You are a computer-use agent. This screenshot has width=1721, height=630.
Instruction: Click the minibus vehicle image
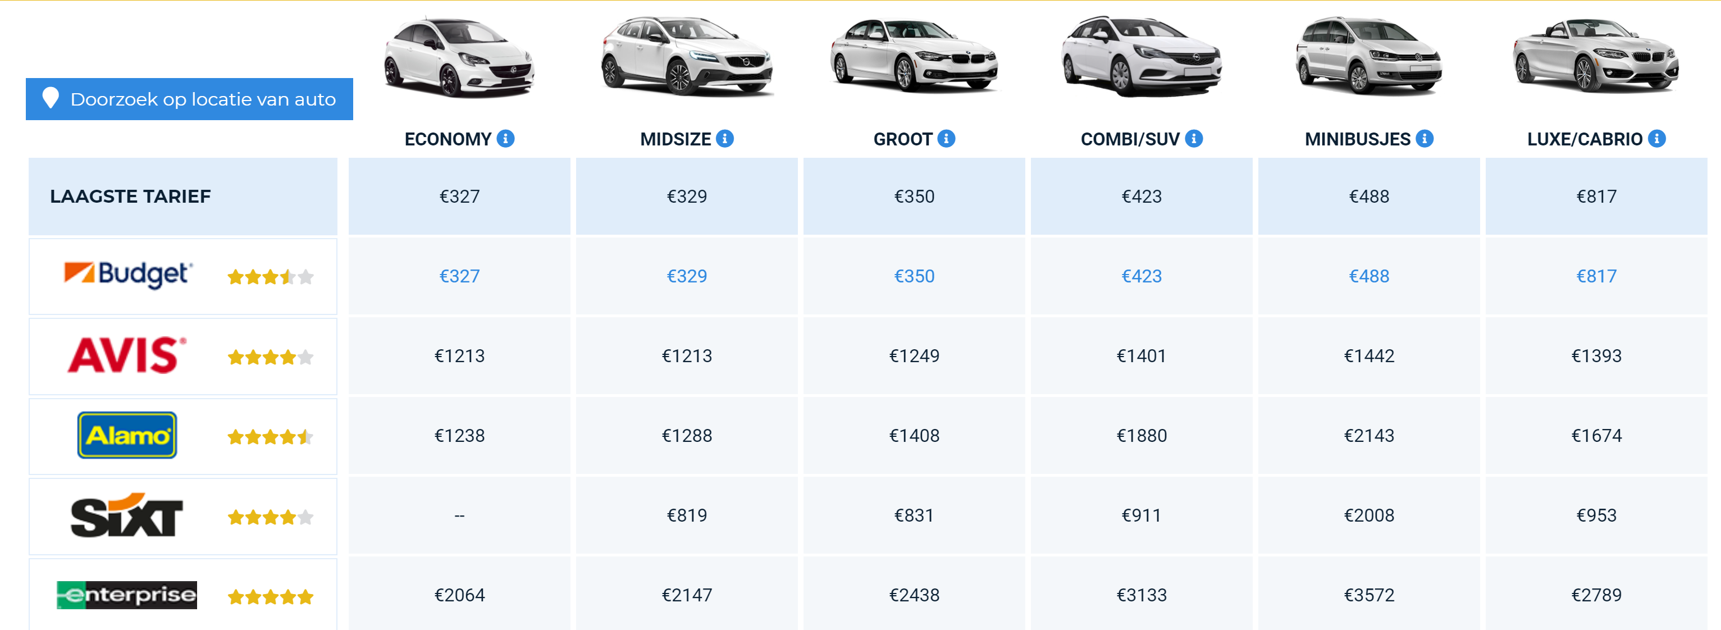click(x=1368, y=57)
